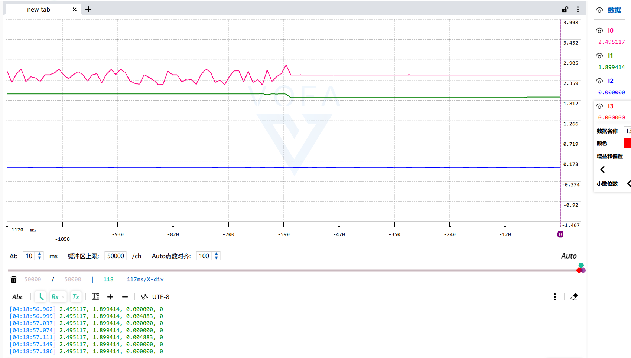Click the ms unit label on axis
This screenshot has height=358, width=631.
point(33,230)
